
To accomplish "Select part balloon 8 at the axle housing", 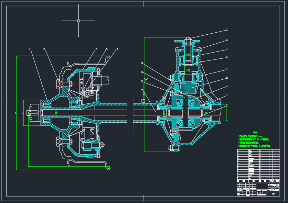I will coord(226,95).
